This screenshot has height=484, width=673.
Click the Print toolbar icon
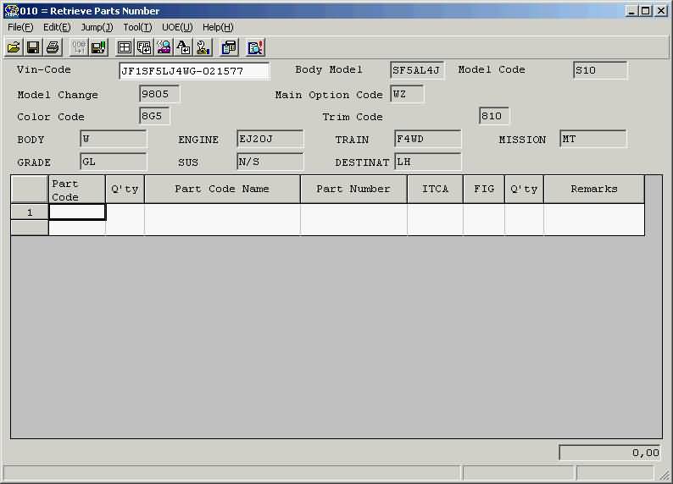coord(53,47)
